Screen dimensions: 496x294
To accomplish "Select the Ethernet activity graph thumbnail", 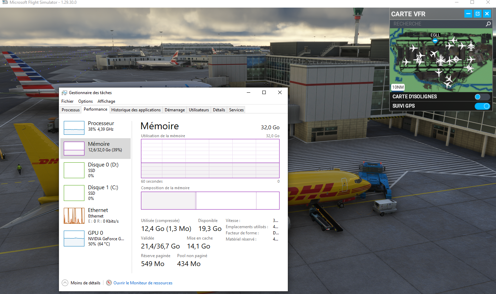I will point(74,216).
